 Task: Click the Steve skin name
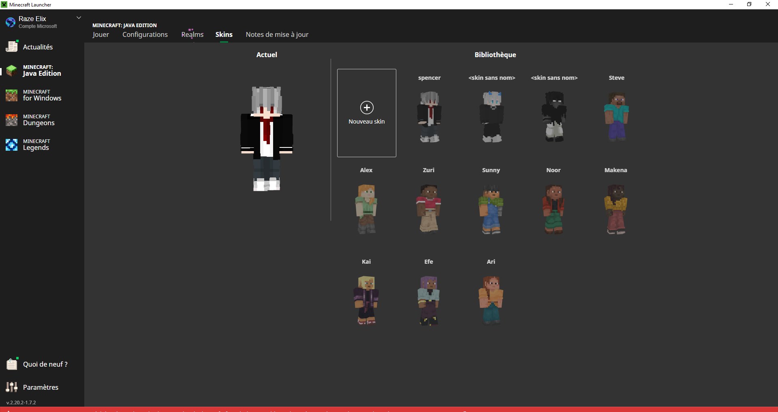pyautogui.click(x=617, y=78)
